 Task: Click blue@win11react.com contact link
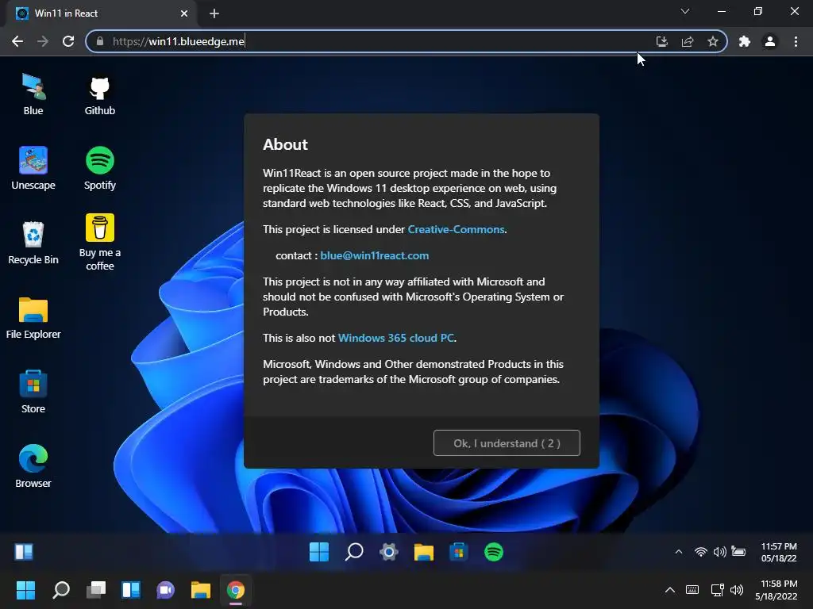(x=375, y=255)
